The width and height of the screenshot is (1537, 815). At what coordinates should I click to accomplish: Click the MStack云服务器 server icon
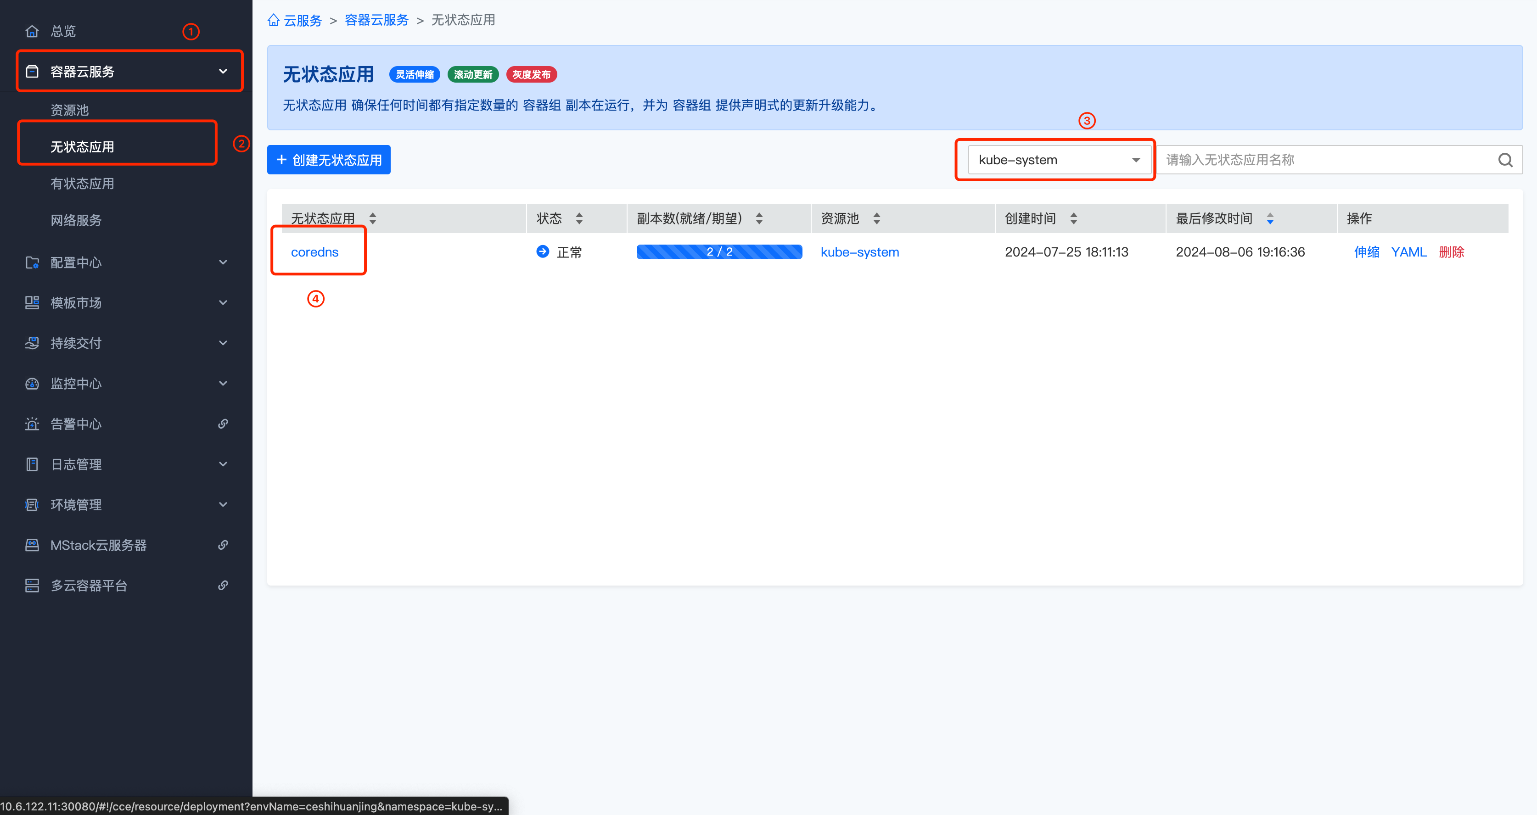32,545
